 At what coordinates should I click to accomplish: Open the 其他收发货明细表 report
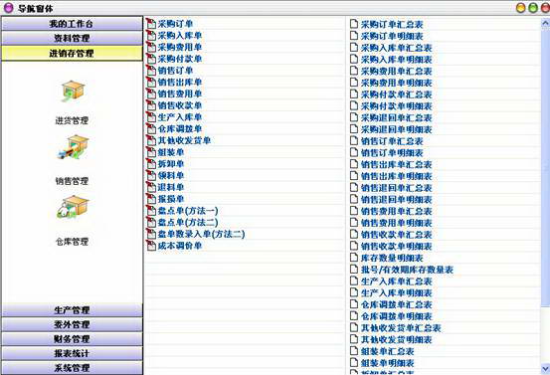[397, 339]
